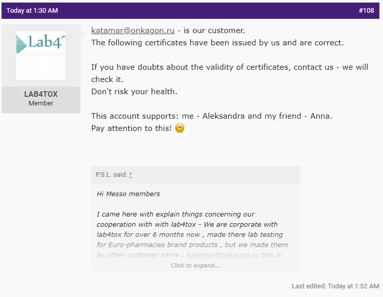The height and width of the screenshot is (297, 383).
Task: Click the Hi Messo members quoted line
Action: (x=128, y=194)
